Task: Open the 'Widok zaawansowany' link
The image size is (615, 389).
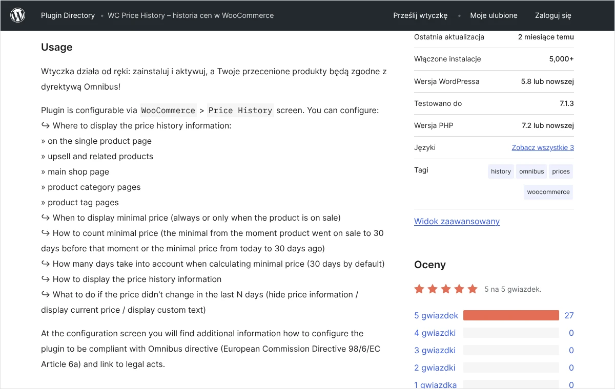Action: tap(457, 221)
